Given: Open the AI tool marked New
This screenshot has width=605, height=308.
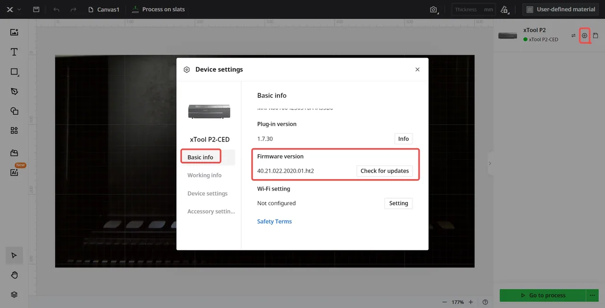Looking at the screenshot, I should pos(14,172).
